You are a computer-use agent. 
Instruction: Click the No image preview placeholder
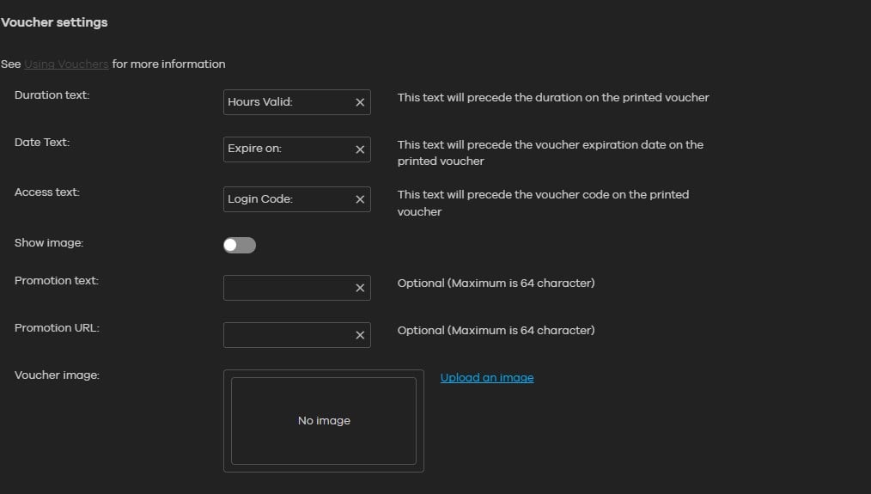coord(324,421)
